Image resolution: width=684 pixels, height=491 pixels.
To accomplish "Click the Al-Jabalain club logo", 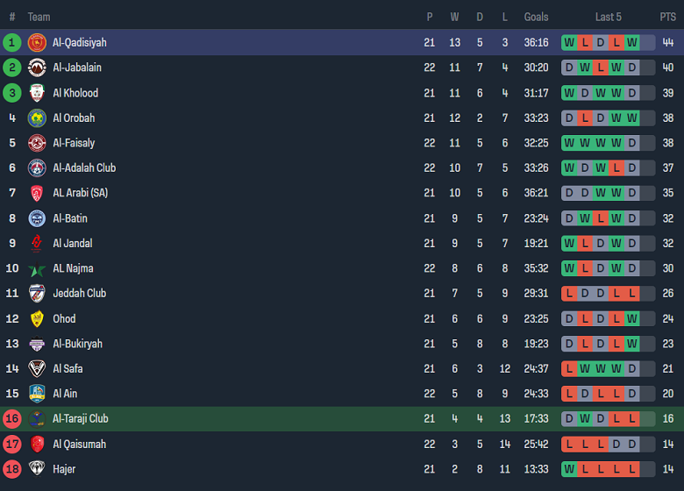I will 37,68.
